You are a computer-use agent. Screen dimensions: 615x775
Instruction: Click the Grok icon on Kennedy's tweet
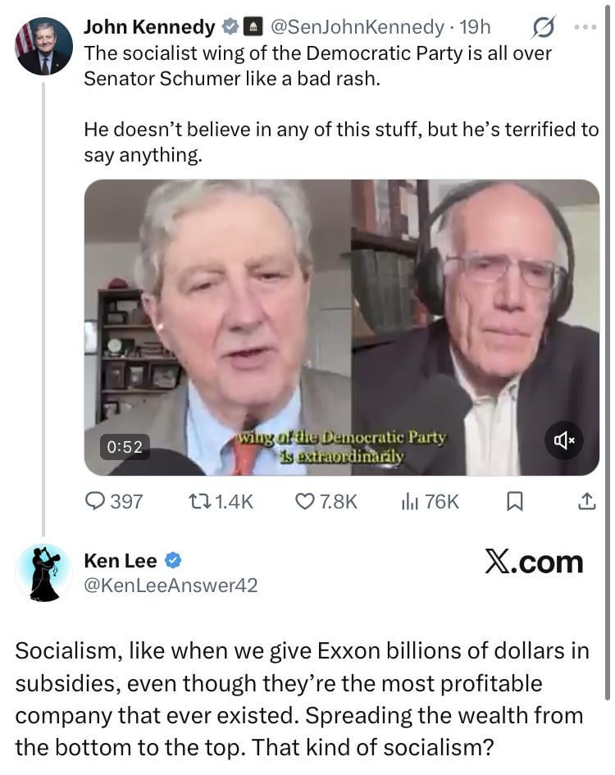(541, 28)
